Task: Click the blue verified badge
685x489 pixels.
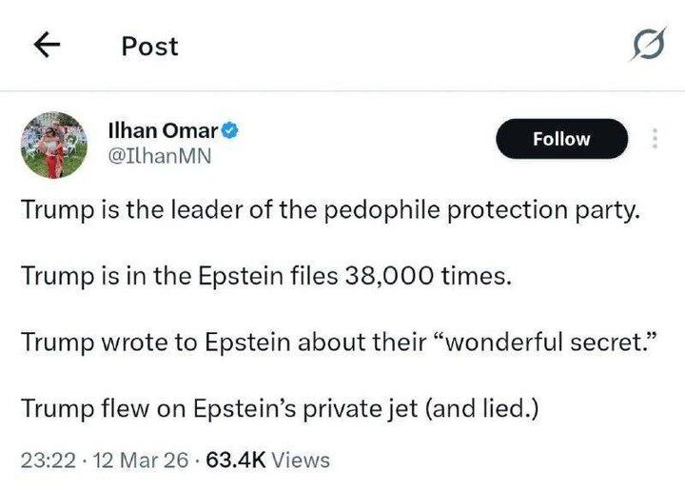Action: pos(228,131)
